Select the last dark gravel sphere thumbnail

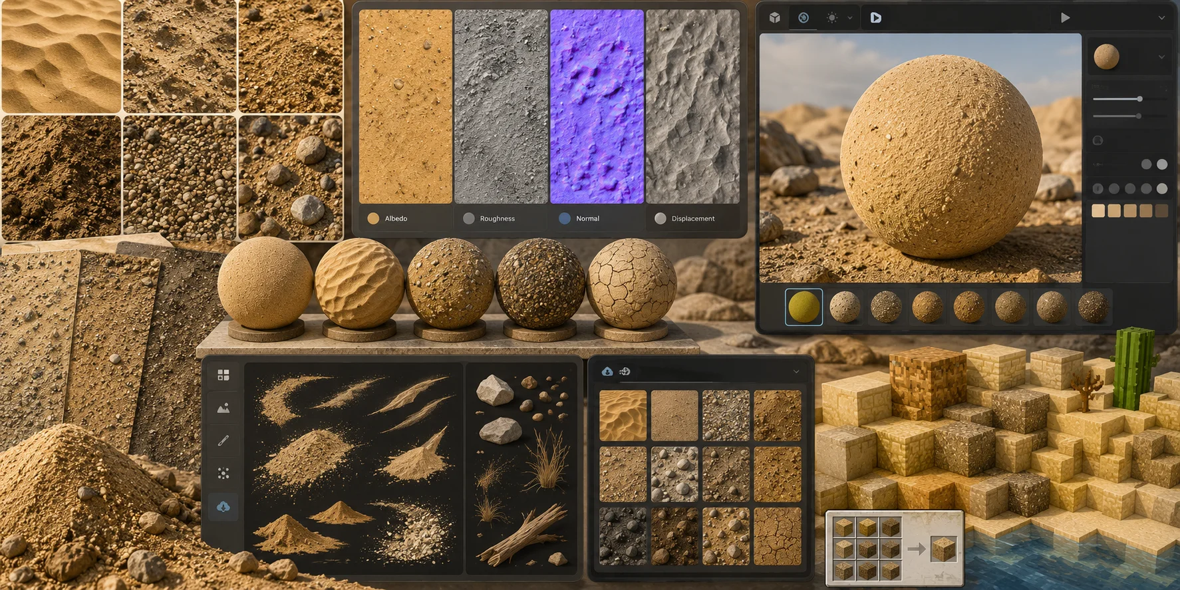1093,307
